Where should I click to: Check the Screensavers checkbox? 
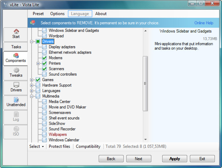(x=45, y=112)
